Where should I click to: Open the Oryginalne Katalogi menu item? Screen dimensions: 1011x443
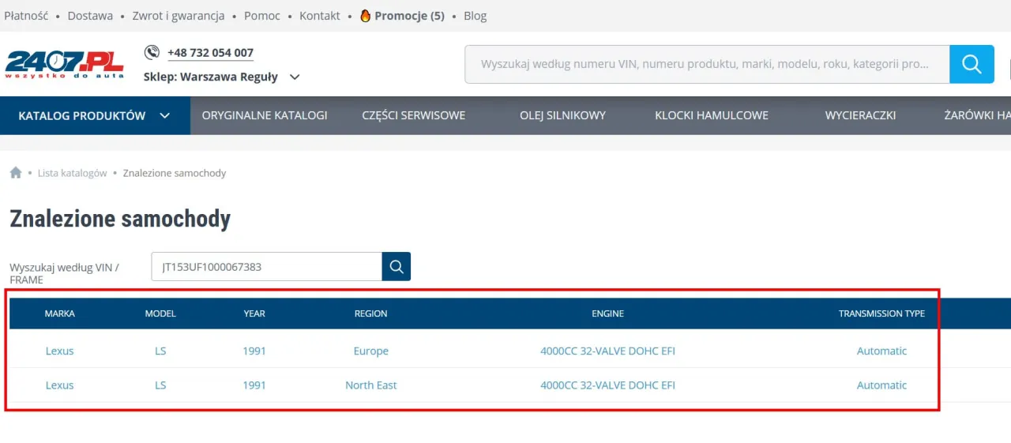(x=265, y=115)
